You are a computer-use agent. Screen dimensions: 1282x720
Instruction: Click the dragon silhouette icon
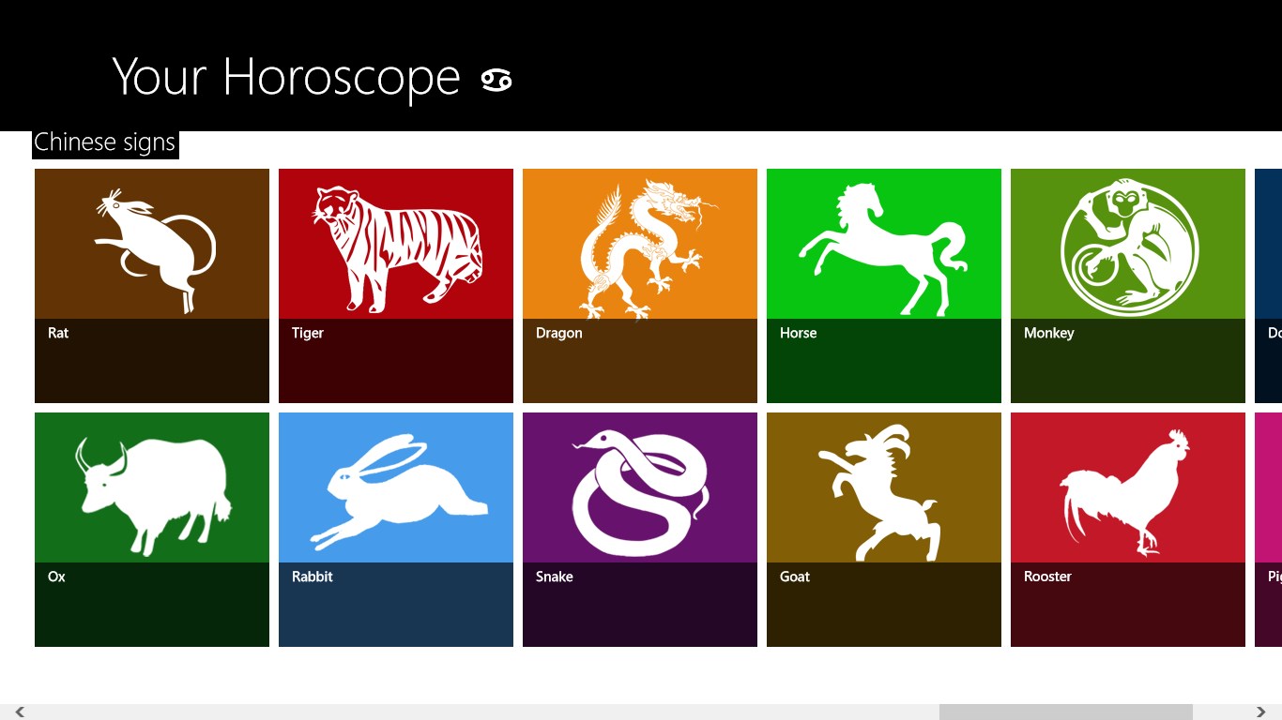point(648,249)
